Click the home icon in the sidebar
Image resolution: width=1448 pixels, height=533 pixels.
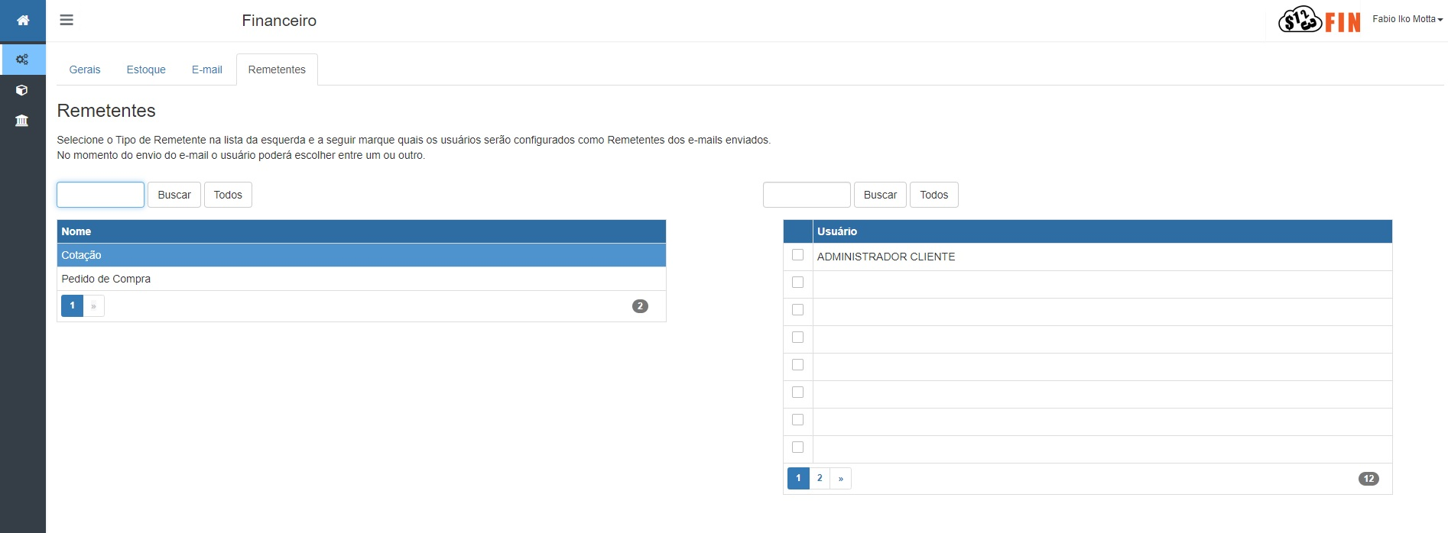[x=23, y=21]
